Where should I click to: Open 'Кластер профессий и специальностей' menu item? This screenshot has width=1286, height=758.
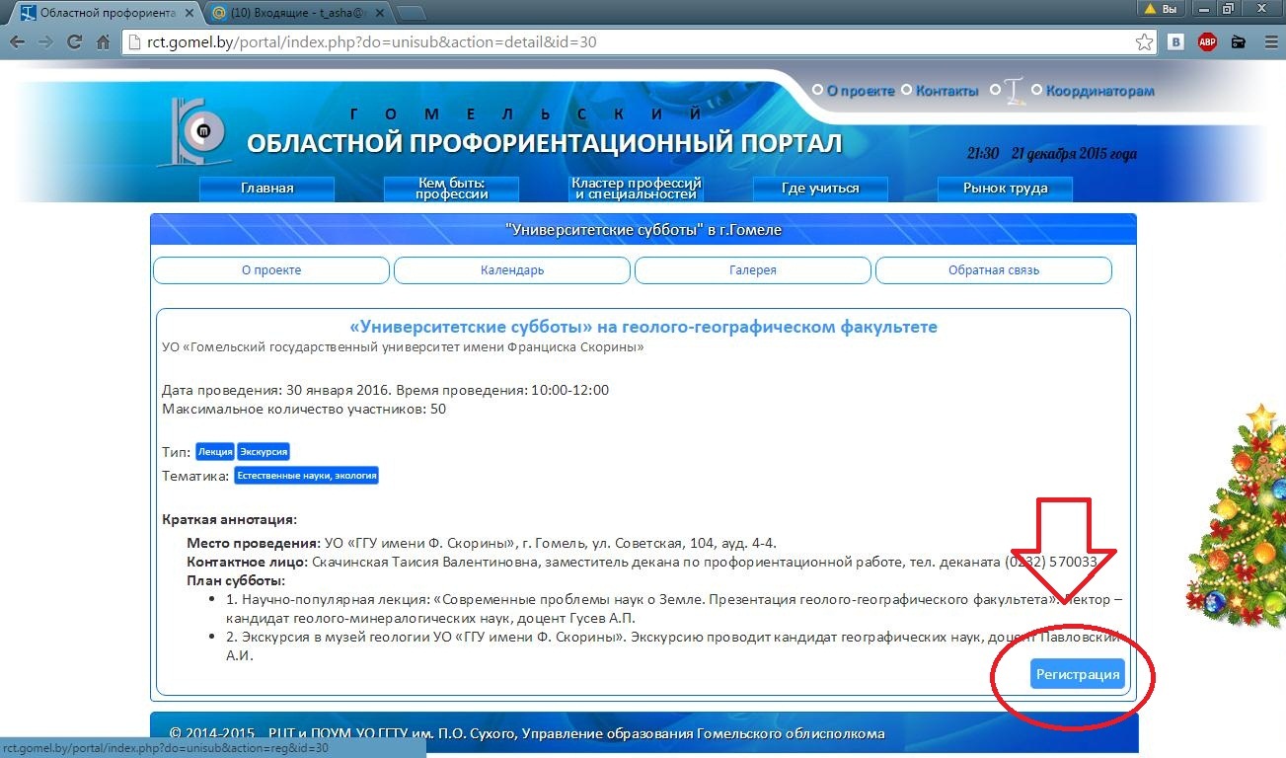point(637,189)
